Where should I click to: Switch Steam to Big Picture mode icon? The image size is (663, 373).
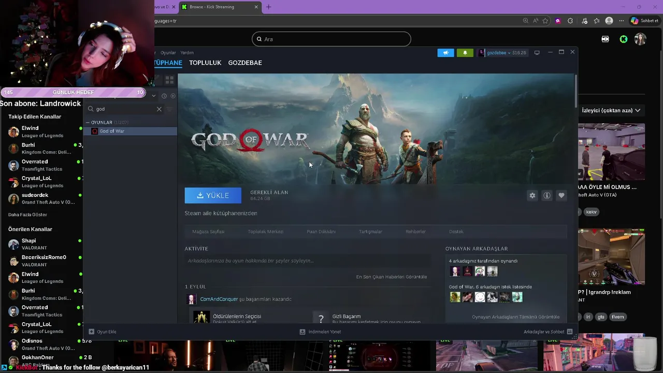(537, 52)
